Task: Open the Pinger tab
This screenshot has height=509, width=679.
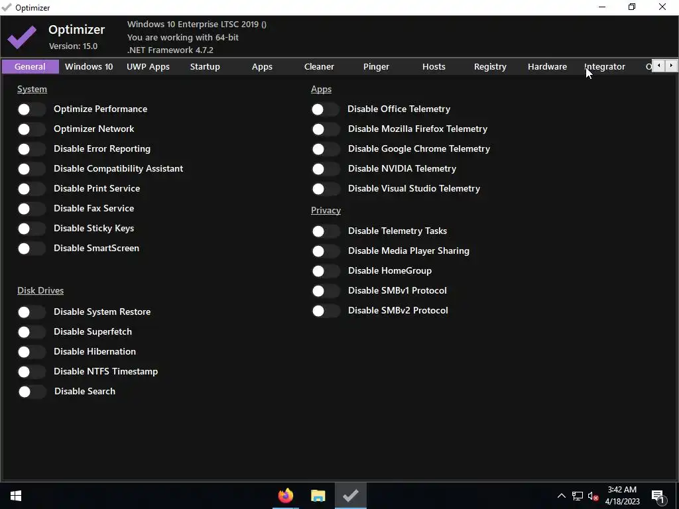Action: tap(377, 67)
